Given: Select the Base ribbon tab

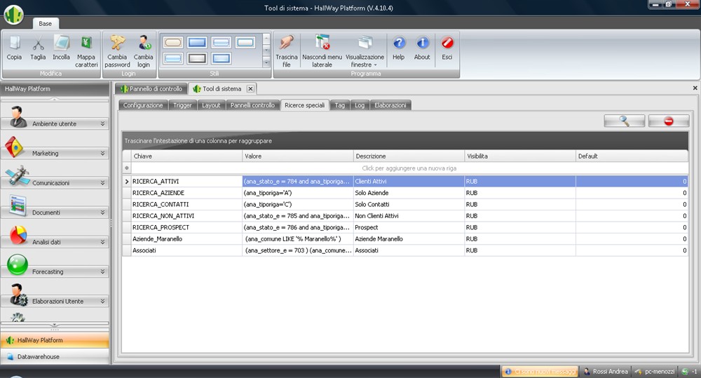Looking at the screenshot, I should [45, 24].
